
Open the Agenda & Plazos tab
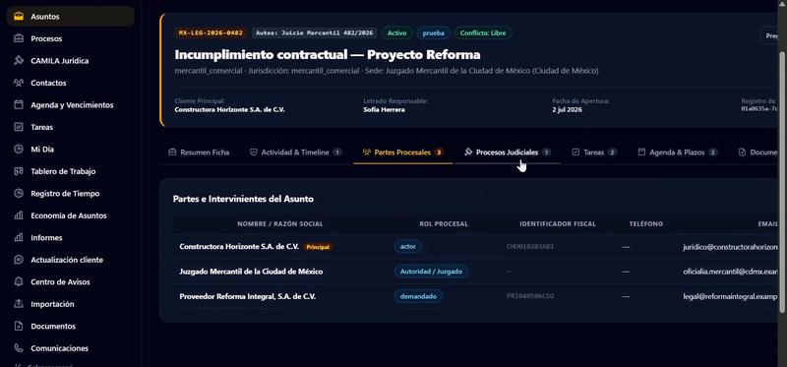678,153
